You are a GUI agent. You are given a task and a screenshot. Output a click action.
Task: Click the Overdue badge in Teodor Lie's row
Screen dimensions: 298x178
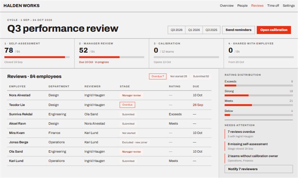click(127, 105)
